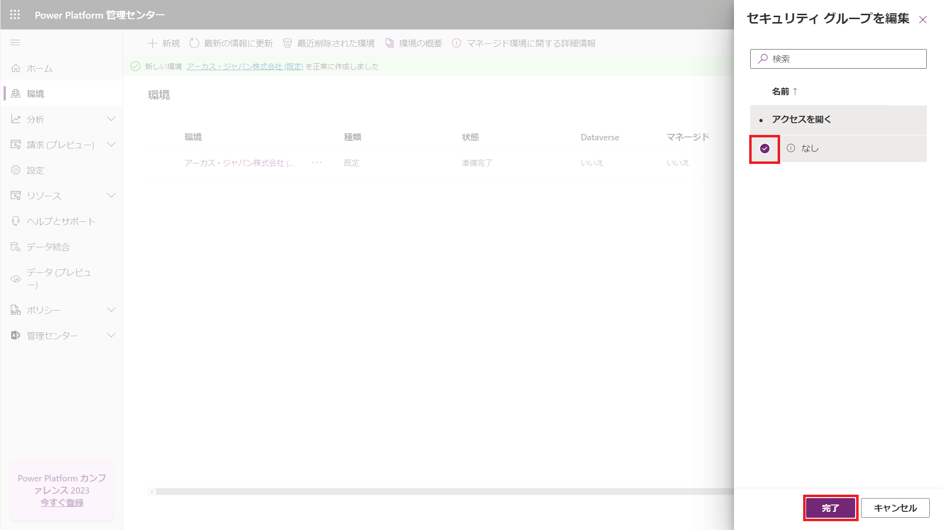Expand the 分析 menu chevron
The image size is (942, 530).
coord(111,119)
